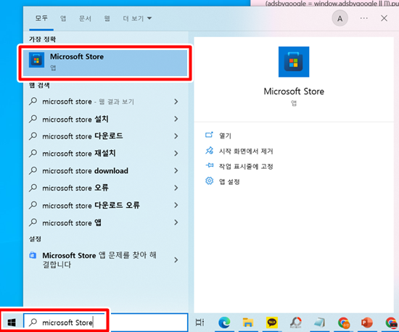Image resolution: width=399 pixels, height=332 pixels.
Task: Expand arrow for 'microsoft store 다운로드'
Action: (x=176, y=136)
